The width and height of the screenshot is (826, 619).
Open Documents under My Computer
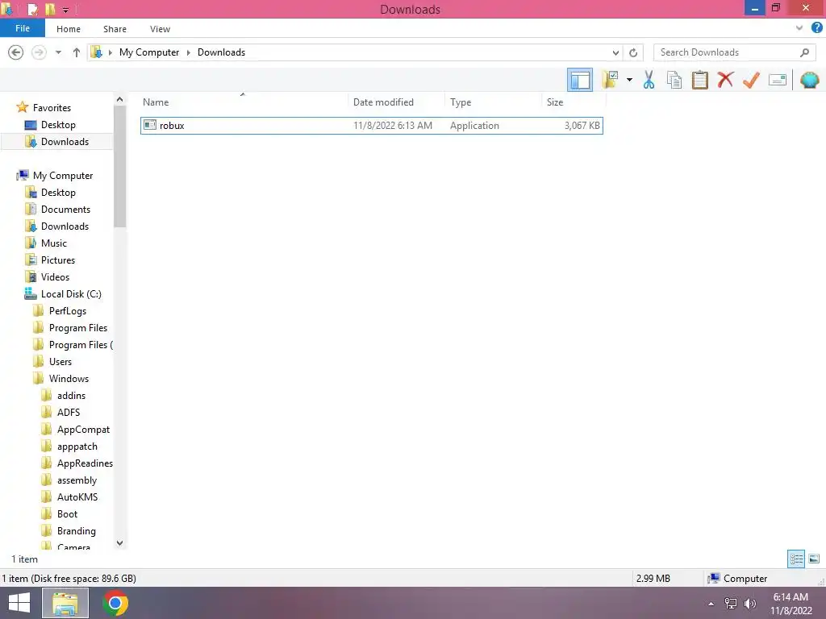point(65,210)
